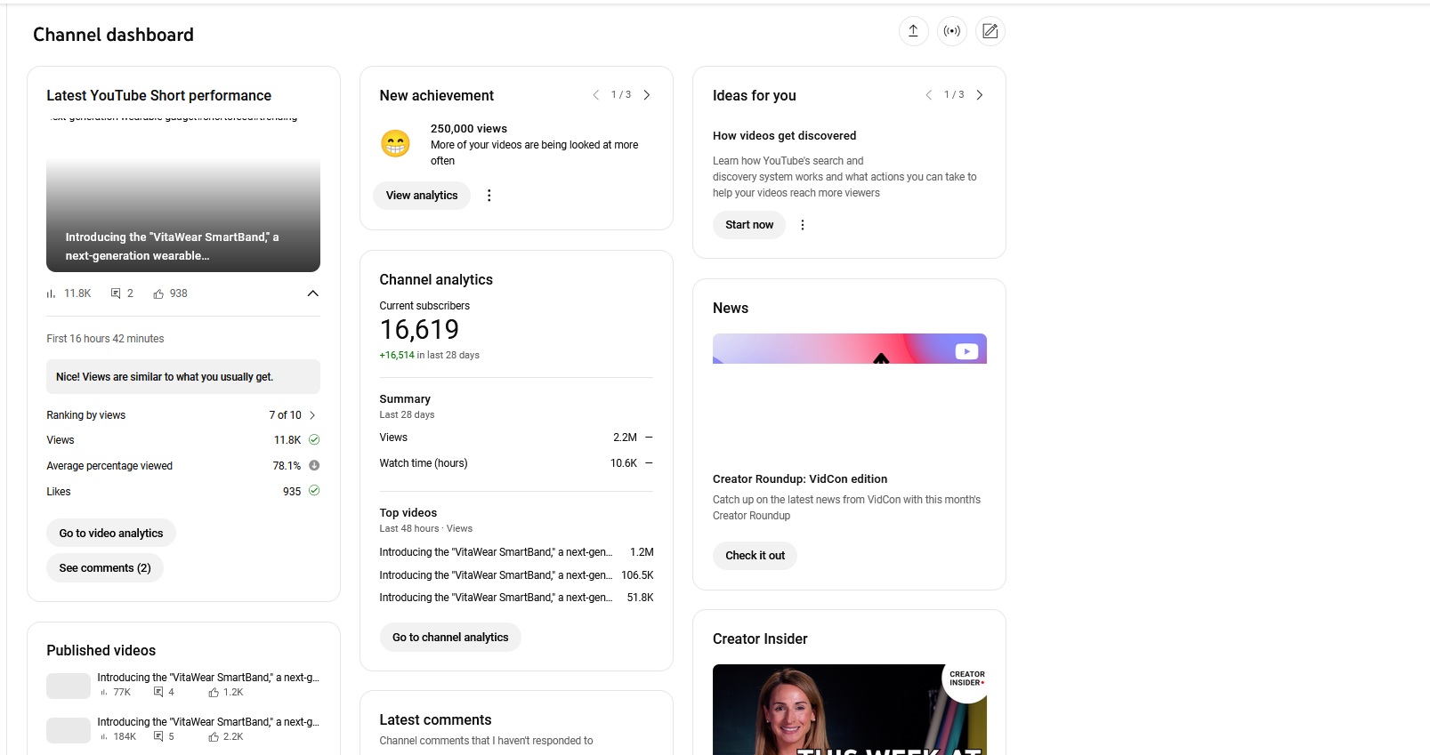
Task: Click the First 16 hours 42 minutes label
Action: [x=105, y=339]
